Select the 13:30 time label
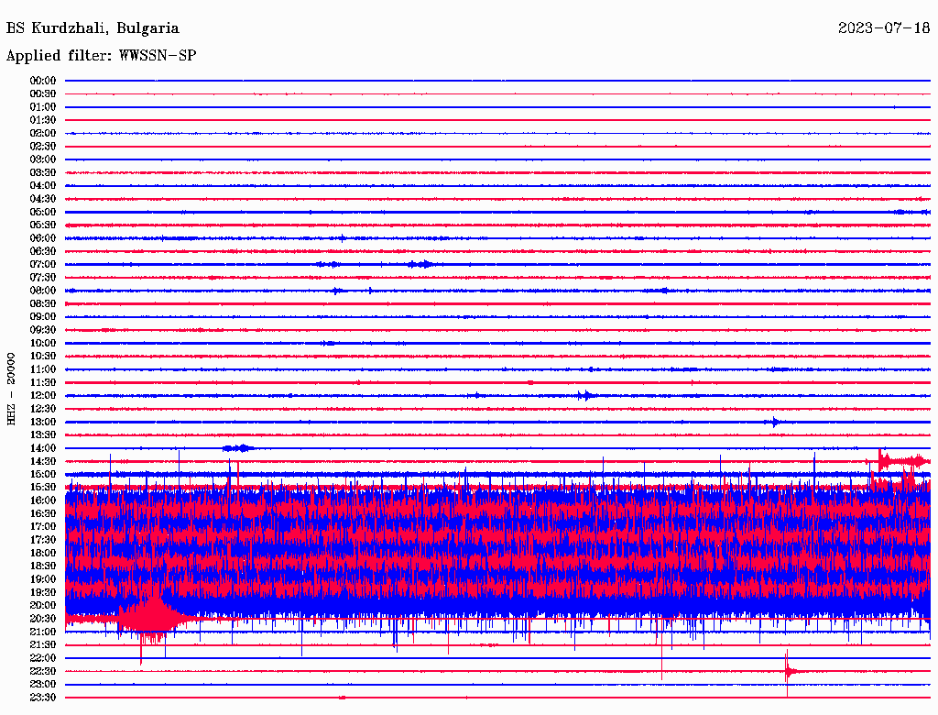This screenshot has width=938, height=715. tap(43, 434)
